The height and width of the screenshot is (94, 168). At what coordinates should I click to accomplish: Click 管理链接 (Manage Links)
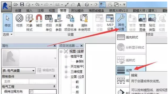tap(132, 23)
